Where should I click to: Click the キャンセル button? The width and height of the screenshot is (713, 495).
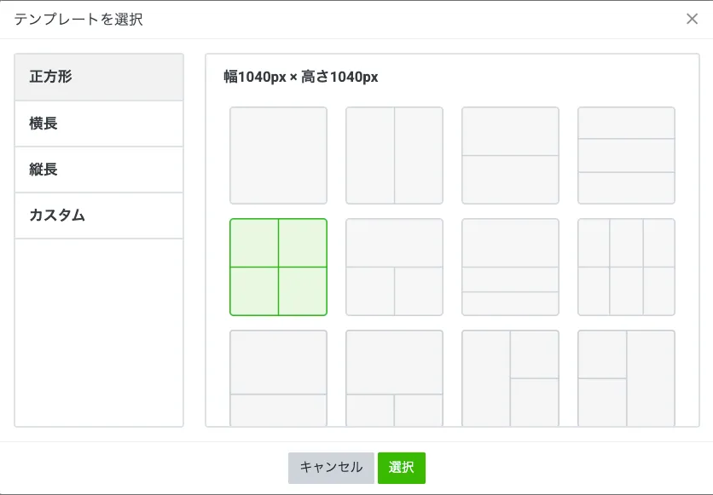pos(331,468)
